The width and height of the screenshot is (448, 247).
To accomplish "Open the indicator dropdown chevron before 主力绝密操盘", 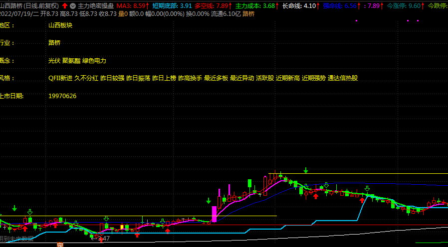I will pos(73,5).
